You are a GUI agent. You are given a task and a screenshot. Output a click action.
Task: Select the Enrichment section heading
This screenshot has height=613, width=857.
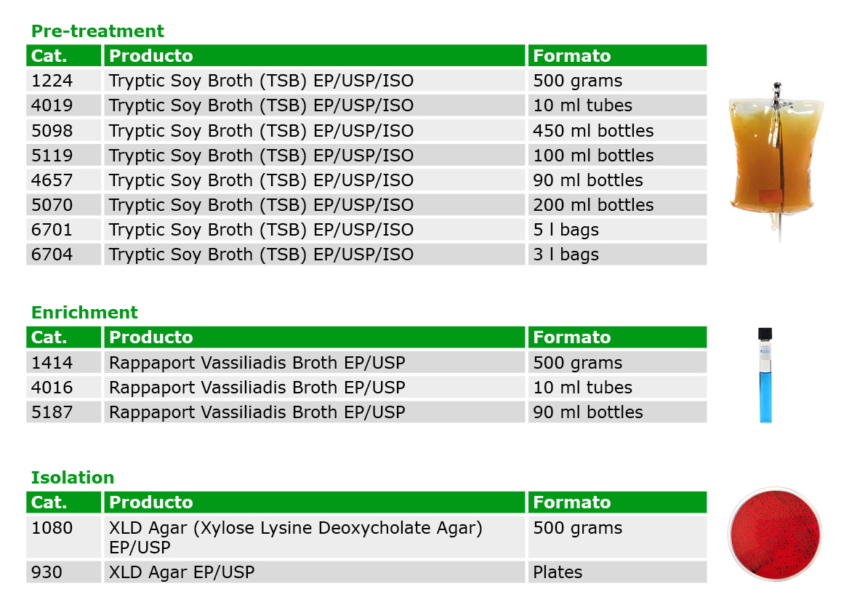[x=84, y=312]
